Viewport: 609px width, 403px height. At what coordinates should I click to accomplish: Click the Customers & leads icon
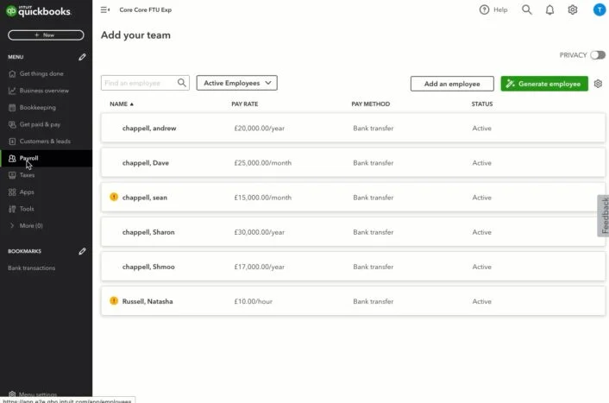click(12, 142)
